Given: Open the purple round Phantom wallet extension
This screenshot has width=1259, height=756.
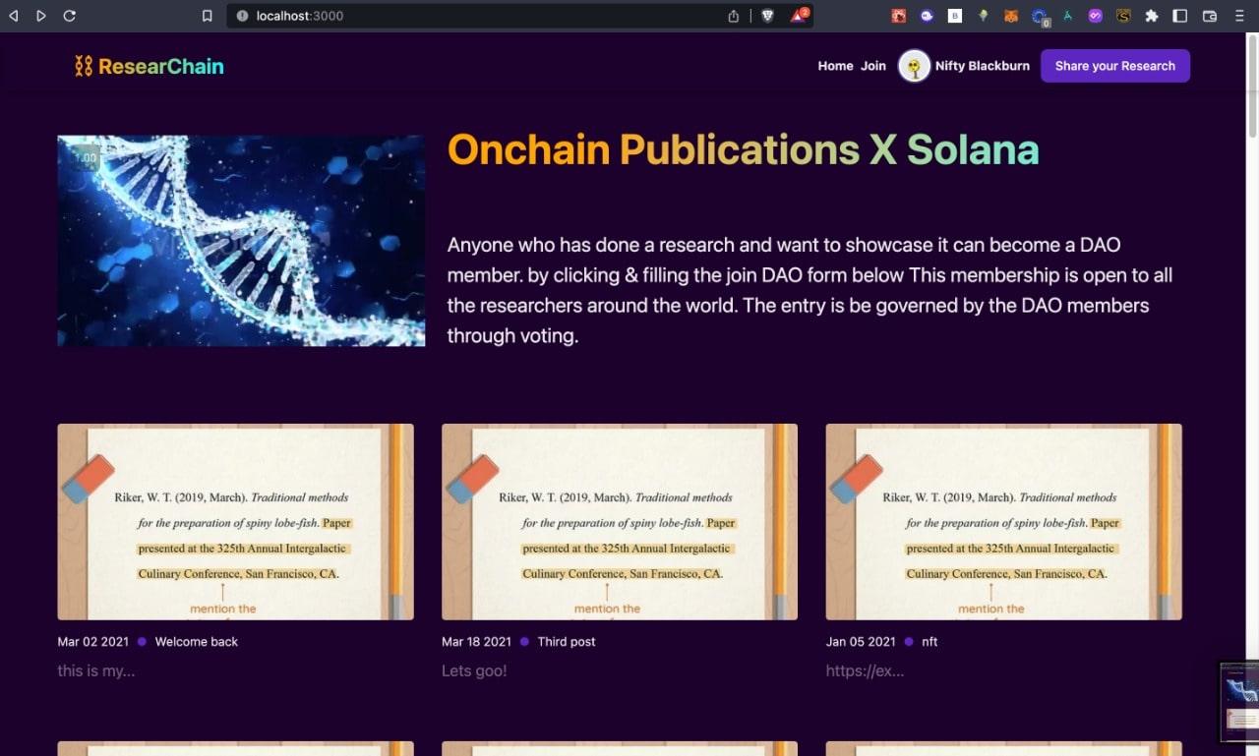Looking at the screenshot, I should (927, 16).
